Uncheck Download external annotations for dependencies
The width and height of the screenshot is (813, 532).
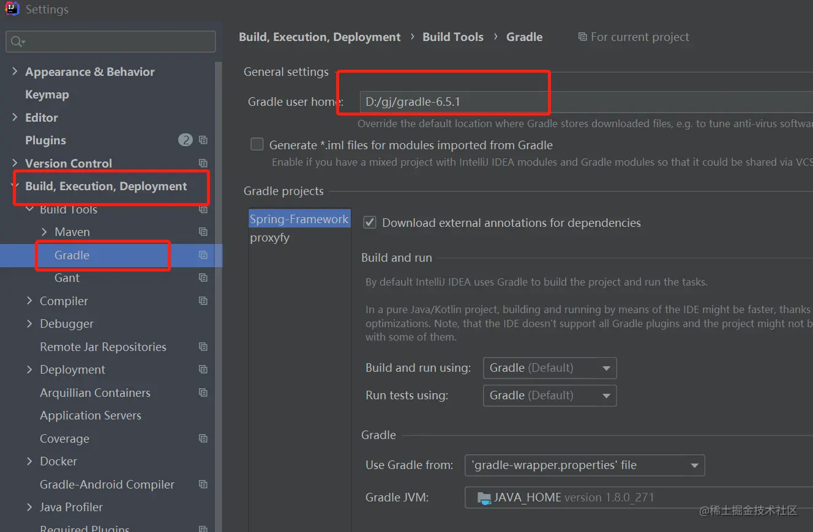(370, 223)
